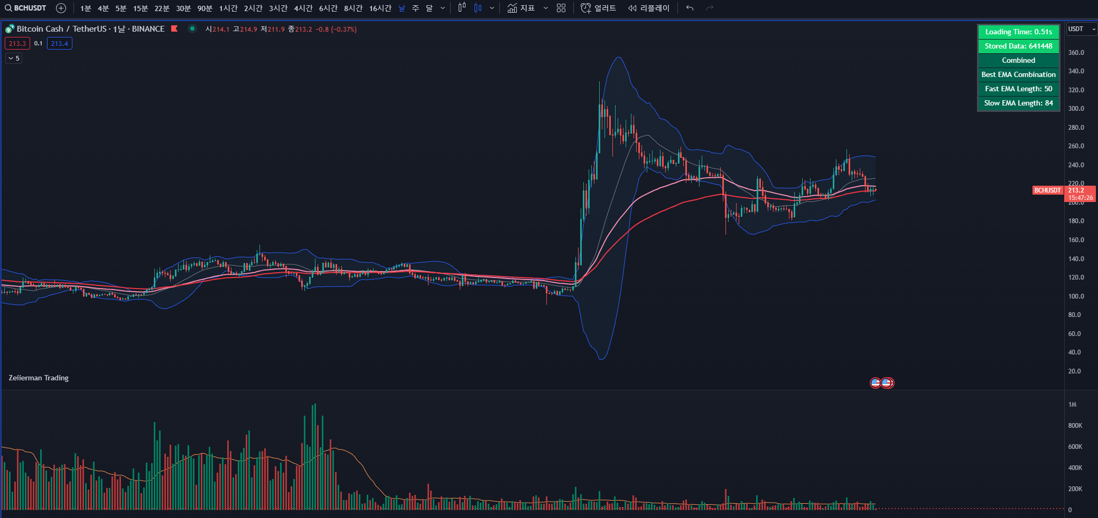Pick the 16시간 timeframe
Viewport: 1098px width, 518px height.
click(380, 8)
